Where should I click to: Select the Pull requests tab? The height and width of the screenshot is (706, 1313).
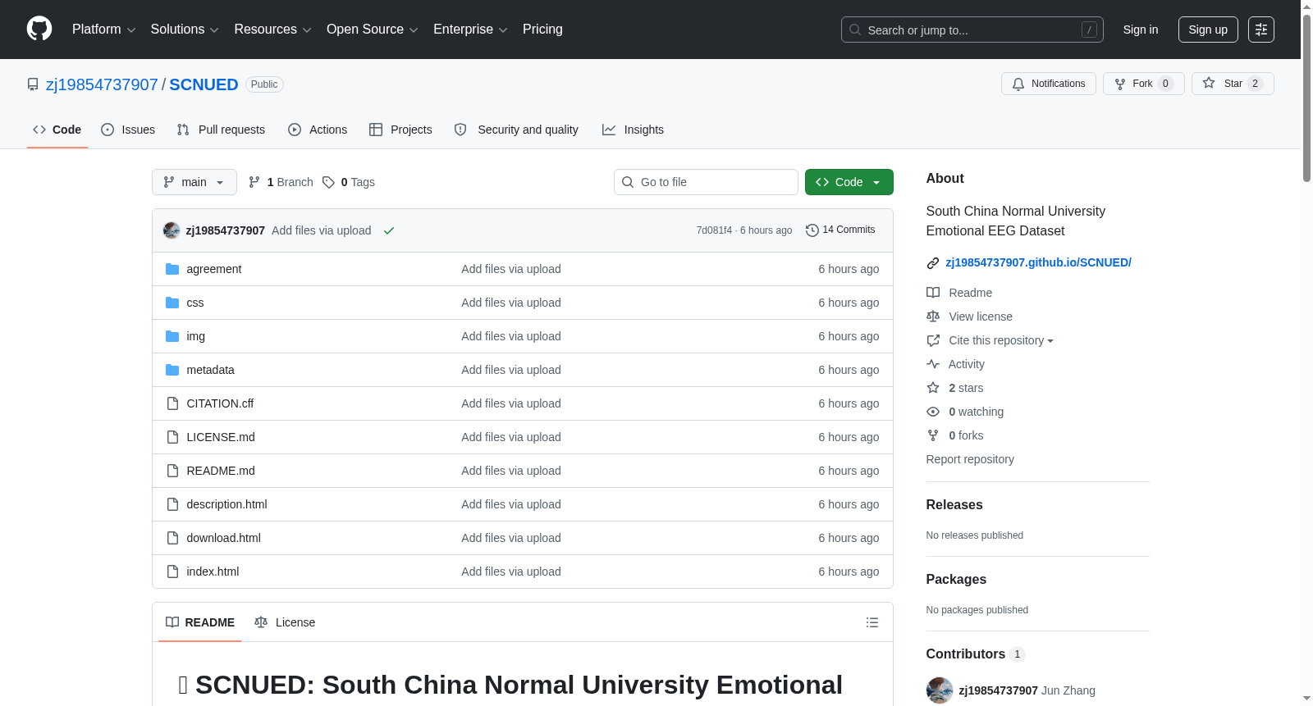[x=221, y=130]
